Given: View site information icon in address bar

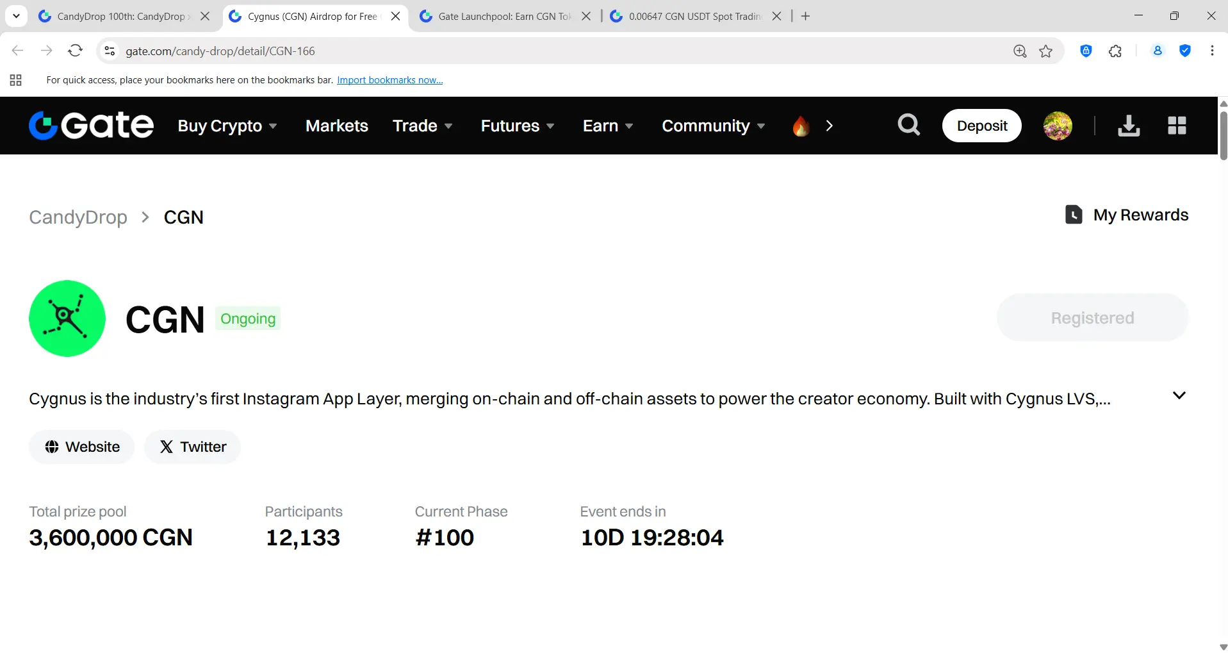Looking at the screenshot, I should (x=110, y=51).
